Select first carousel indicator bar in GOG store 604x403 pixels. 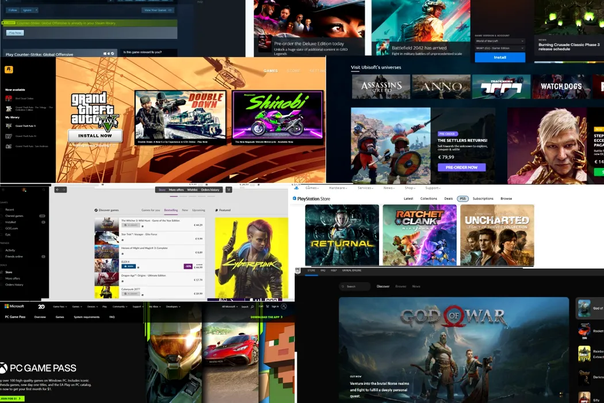[x=174, y=196]
